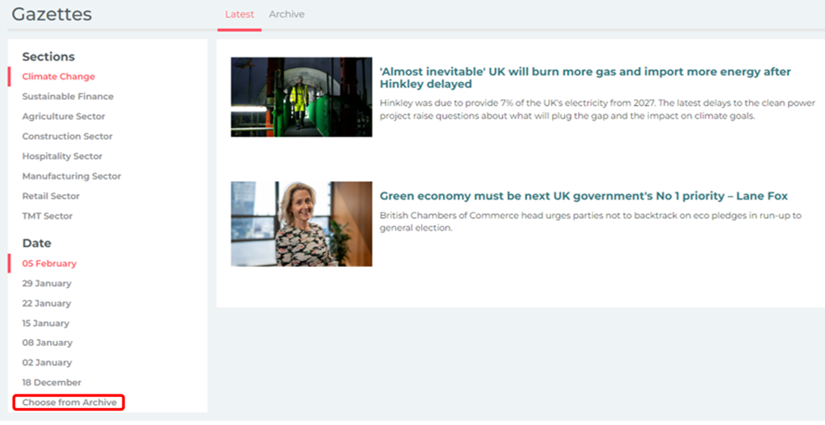Go to Construction Sector section
This screenshot has width=825, height=425.
67,136
